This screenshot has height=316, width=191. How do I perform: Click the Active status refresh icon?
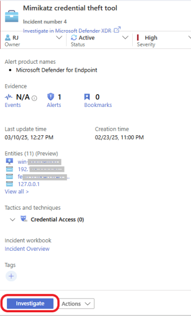click(74, 38)
